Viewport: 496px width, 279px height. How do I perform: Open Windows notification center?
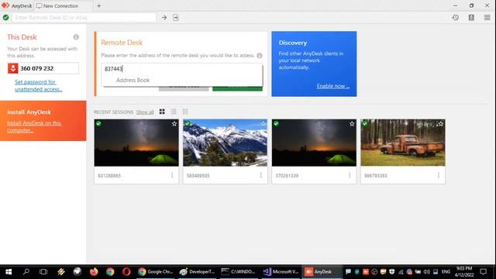tap(483, 272)
